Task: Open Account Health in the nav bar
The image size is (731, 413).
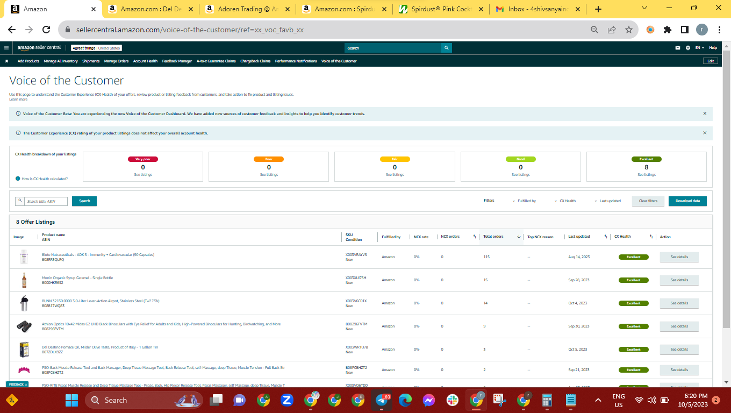Action: click(145, 61)
